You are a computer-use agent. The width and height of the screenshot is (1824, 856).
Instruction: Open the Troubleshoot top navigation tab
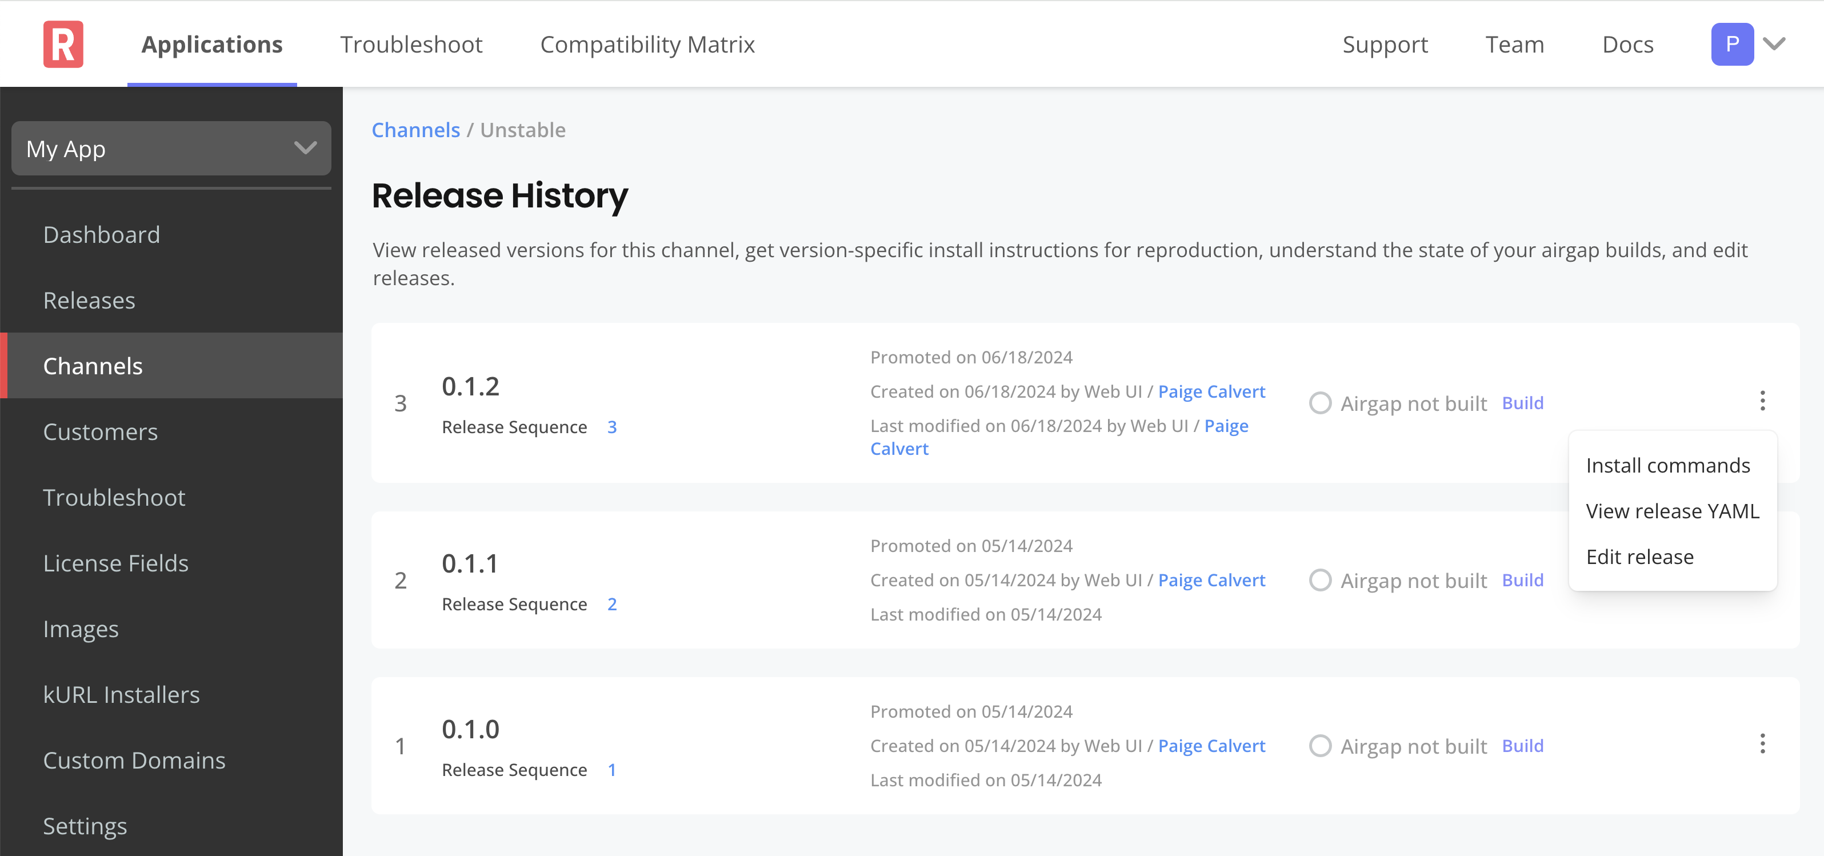tap(411, 43)
